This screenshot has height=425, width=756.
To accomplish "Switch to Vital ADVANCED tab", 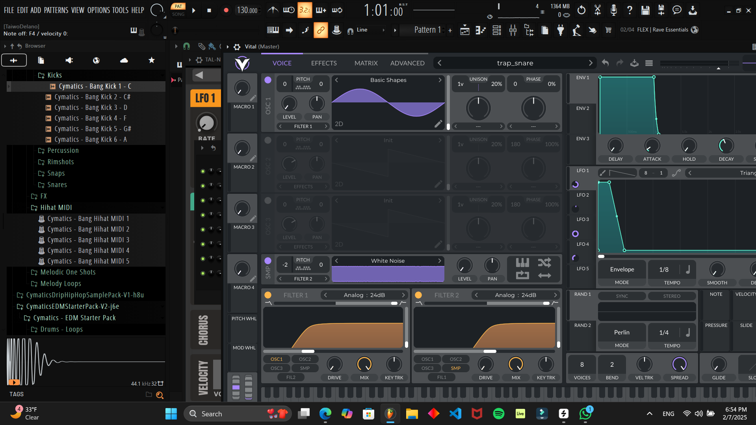I will (x=407, y=63).
